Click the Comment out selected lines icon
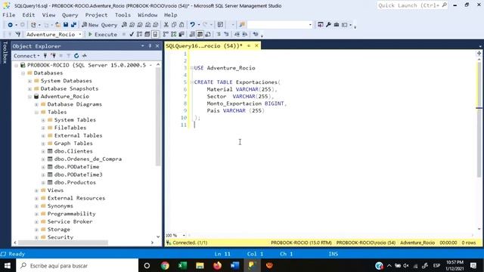Viewport: 484px width, 272px height. 219,34
